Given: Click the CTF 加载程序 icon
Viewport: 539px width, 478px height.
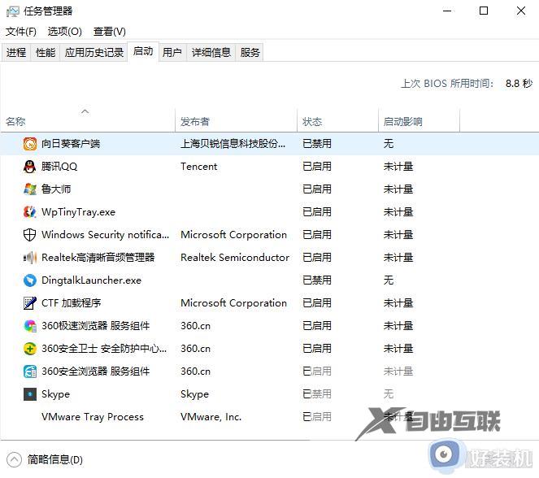Looking at the screenshot, I should pos(30,303).
